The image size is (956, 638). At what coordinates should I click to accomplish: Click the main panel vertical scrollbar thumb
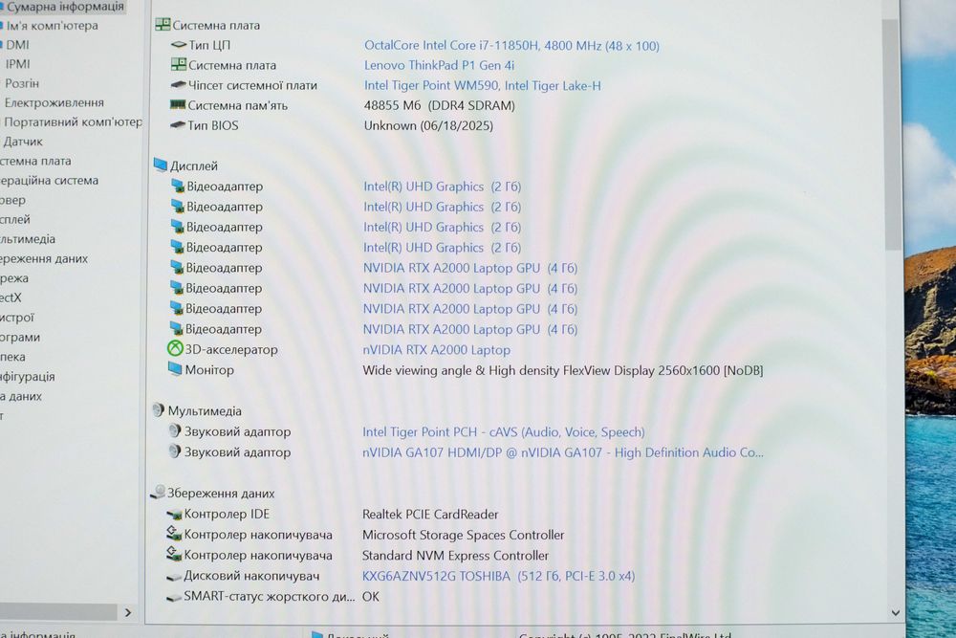coord(893,134)
